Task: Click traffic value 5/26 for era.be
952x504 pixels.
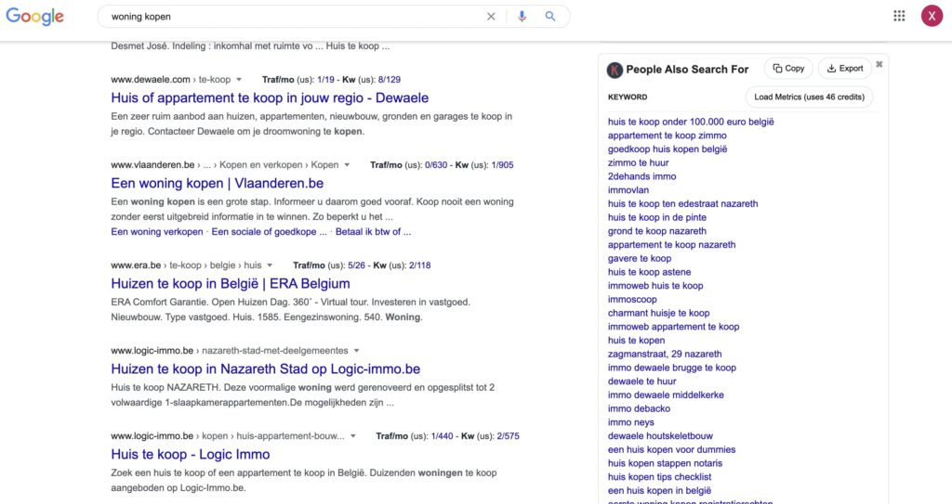Action: [356, 265]
